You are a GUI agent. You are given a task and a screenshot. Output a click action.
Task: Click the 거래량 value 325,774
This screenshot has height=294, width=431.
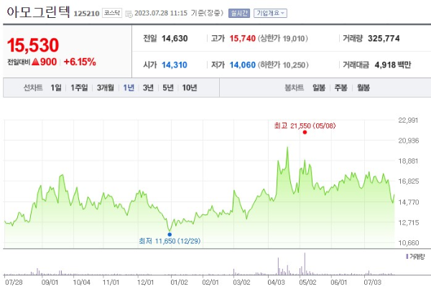384,39
